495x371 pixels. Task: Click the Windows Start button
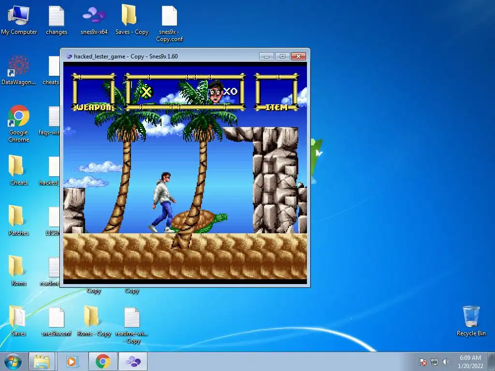pos(13,361)
